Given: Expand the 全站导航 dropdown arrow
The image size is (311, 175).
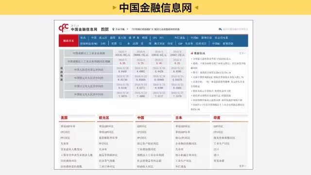Looking at the screenshot, I should (127, 29).
